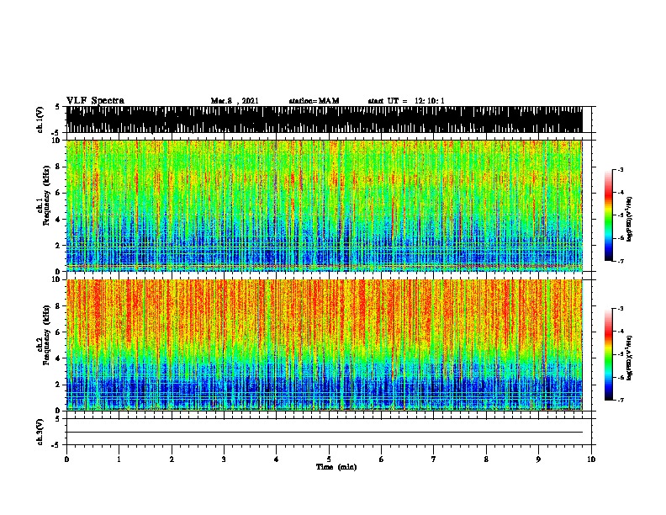Click the flat ch.3 voltage trace line

pos(325,433)
